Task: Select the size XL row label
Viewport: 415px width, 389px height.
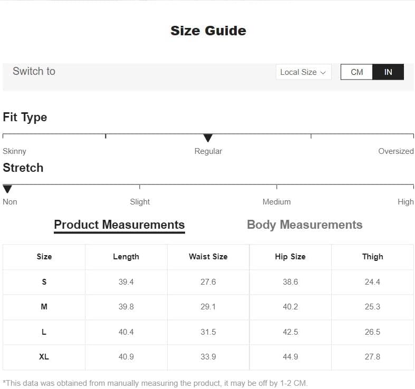Action: [44, 357]
